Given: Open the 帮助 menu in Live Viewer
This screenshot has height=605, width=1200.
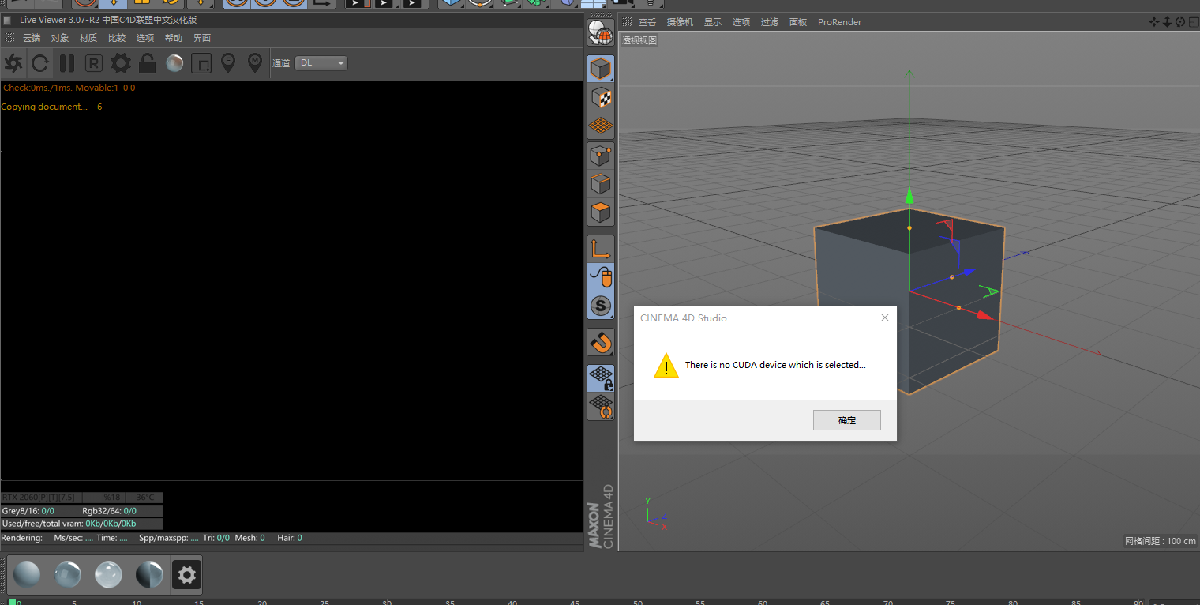Looking at the screenshot, I should coord(174,38).
